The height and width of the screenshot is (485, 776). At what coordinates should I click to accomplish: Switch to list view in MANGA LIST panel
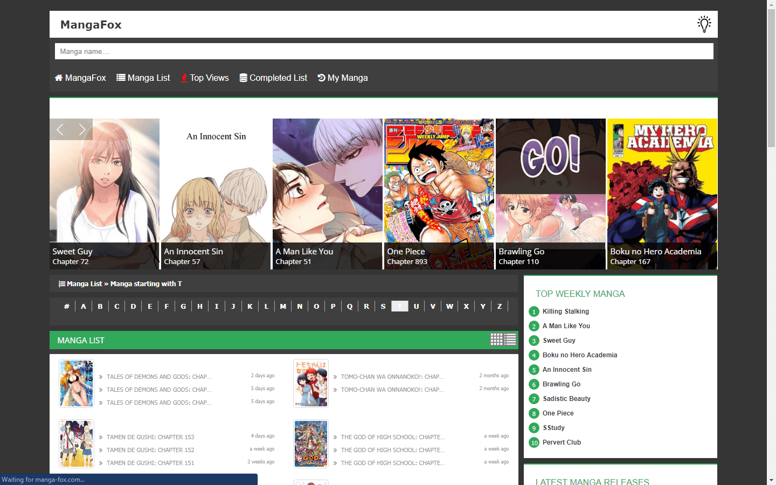(x=510, y=339)
